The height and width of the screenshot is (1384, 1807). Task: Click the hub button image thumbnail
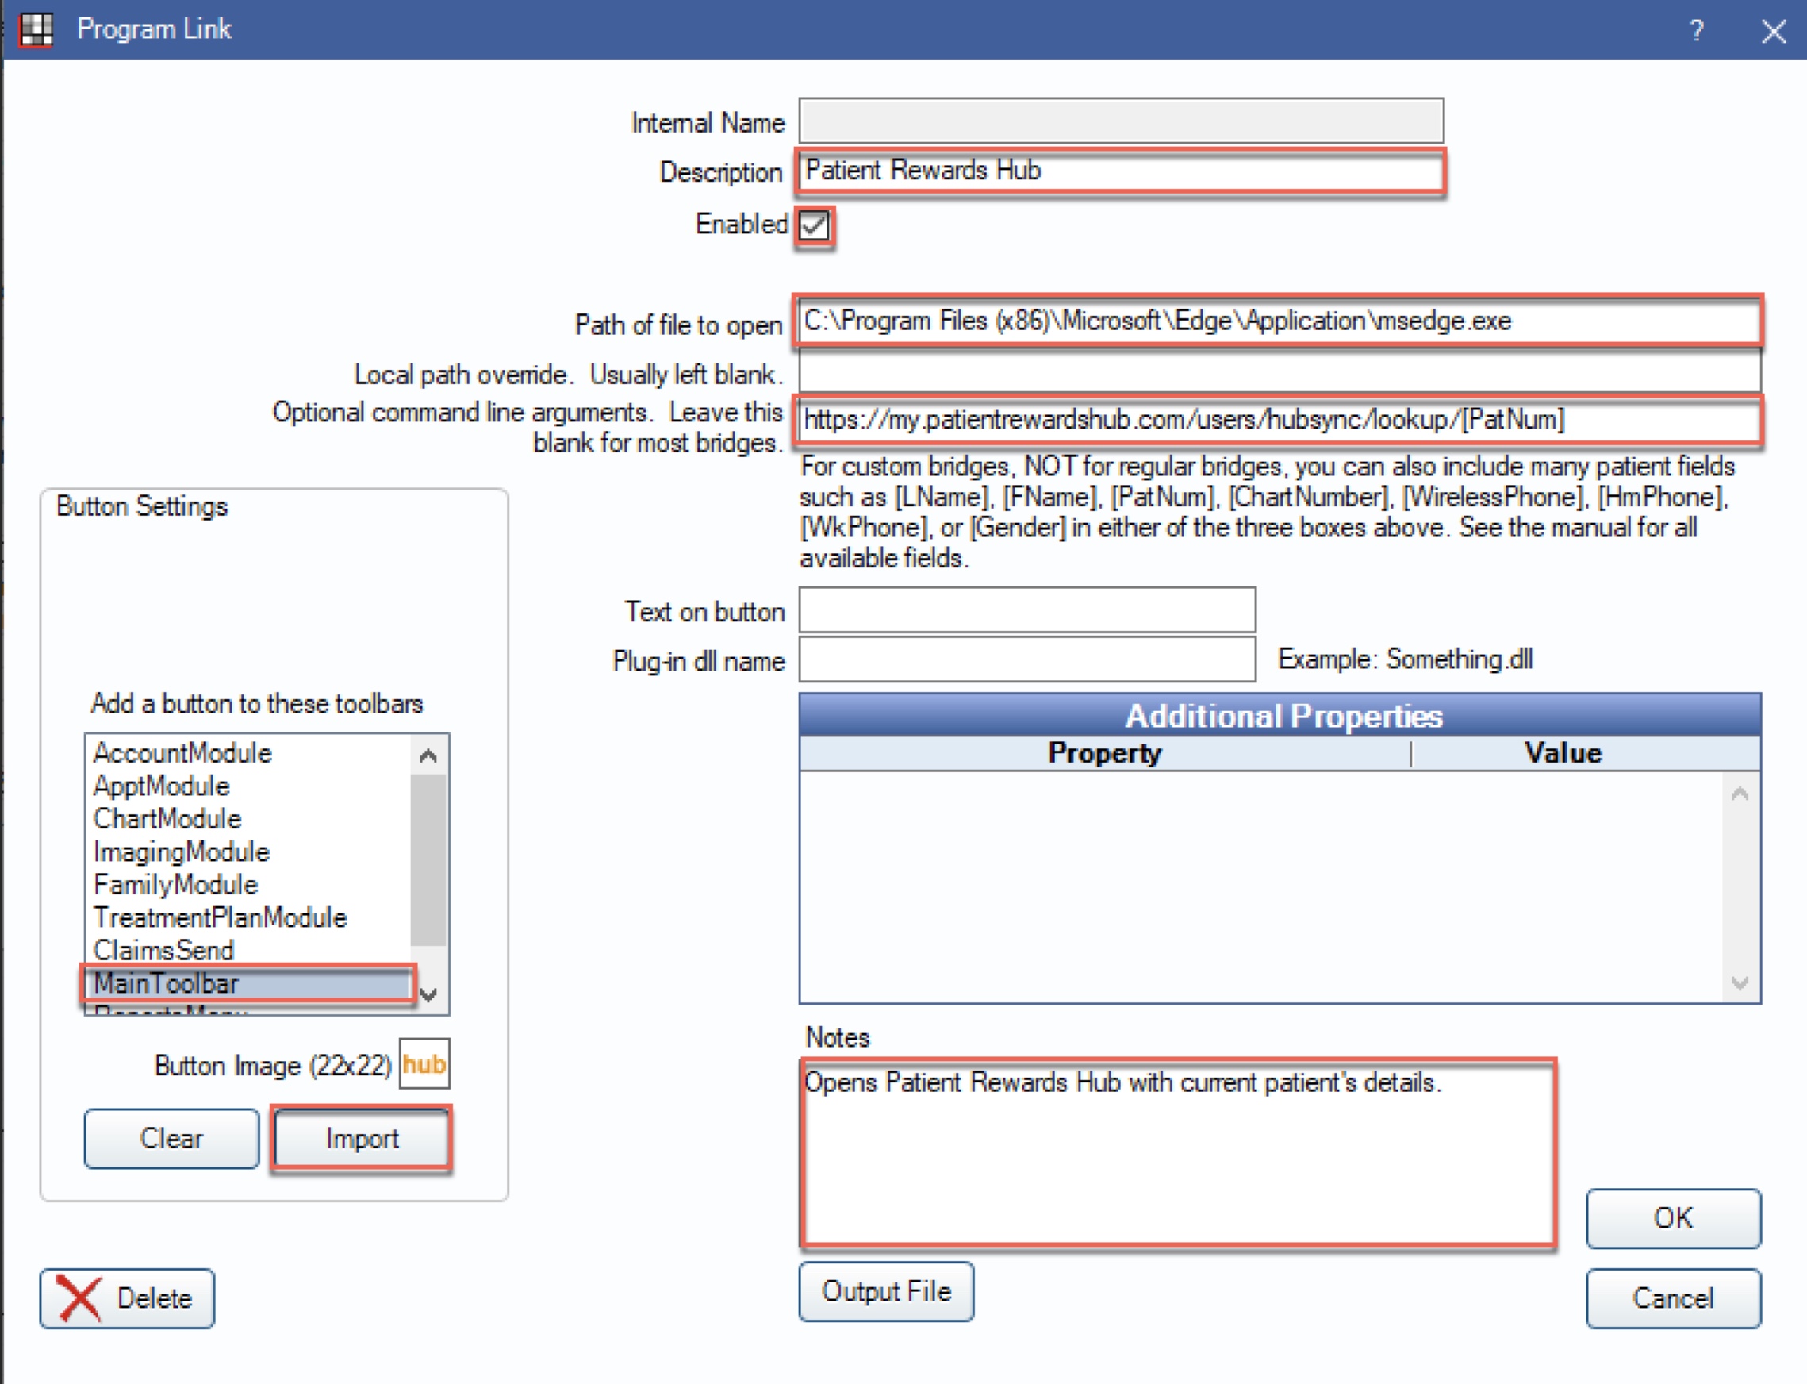(424, 1063)
